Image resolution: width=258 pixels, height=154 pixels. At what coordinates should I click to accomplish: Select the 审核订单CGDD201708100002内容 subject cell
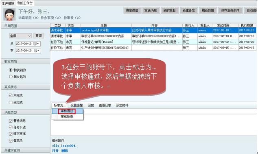106,36
